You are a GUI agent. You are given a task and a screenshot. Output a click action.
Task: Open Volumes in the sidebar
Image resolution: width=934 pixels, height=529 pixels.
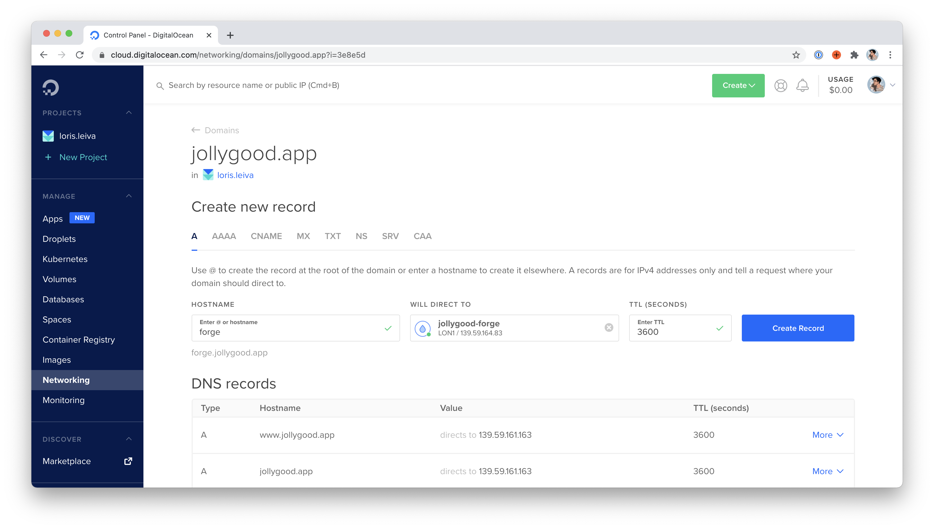(59, 279)
